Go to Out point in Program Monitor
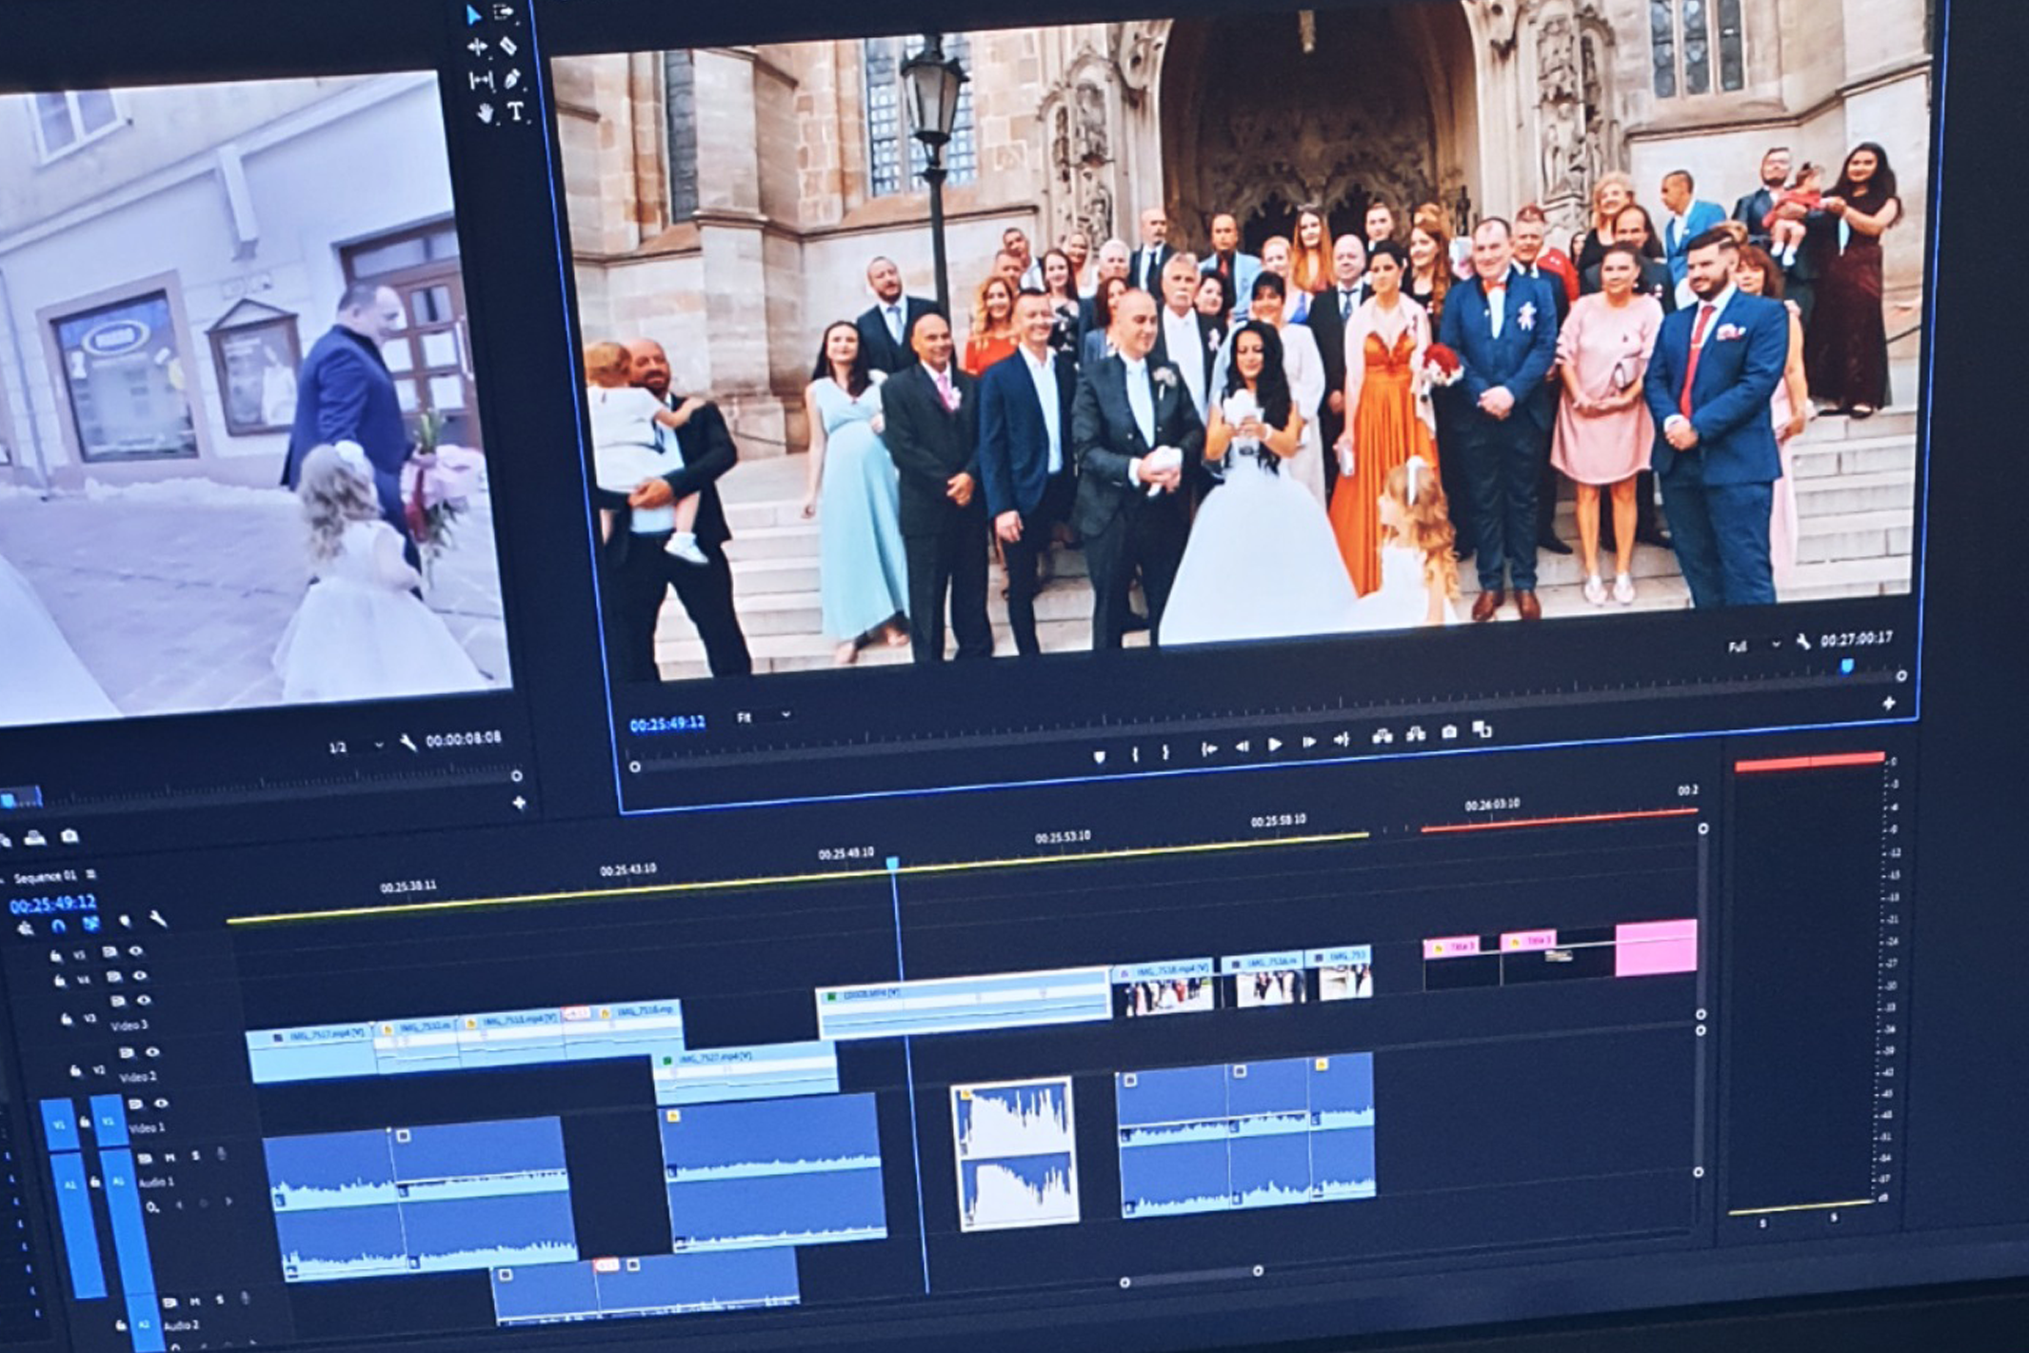This screenshot has width=2029, height=1353. [x=1342, y=740]
